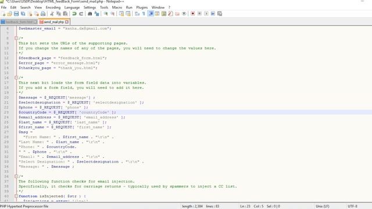Open the Window menu

tap(158, 8)
